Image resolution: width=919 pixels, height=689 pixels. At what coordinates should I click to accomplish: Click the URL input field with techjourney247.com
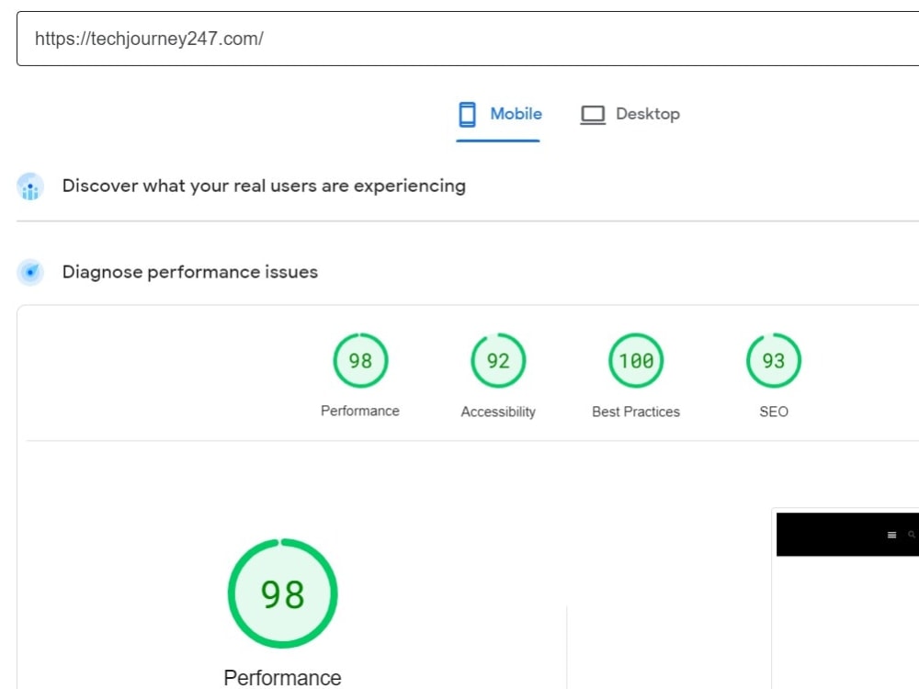coord(468,39)
